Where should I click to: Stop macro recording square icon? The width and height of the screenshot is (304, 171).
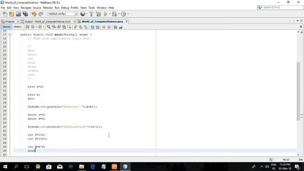(x=109, y=27)
